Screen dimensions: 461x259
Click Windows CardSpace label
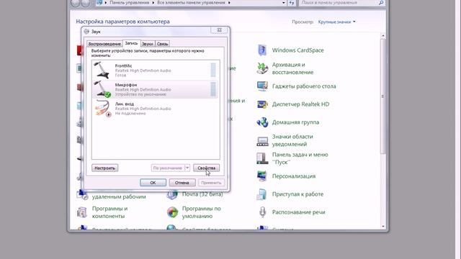pyautogui.click(x=297, y=50)
